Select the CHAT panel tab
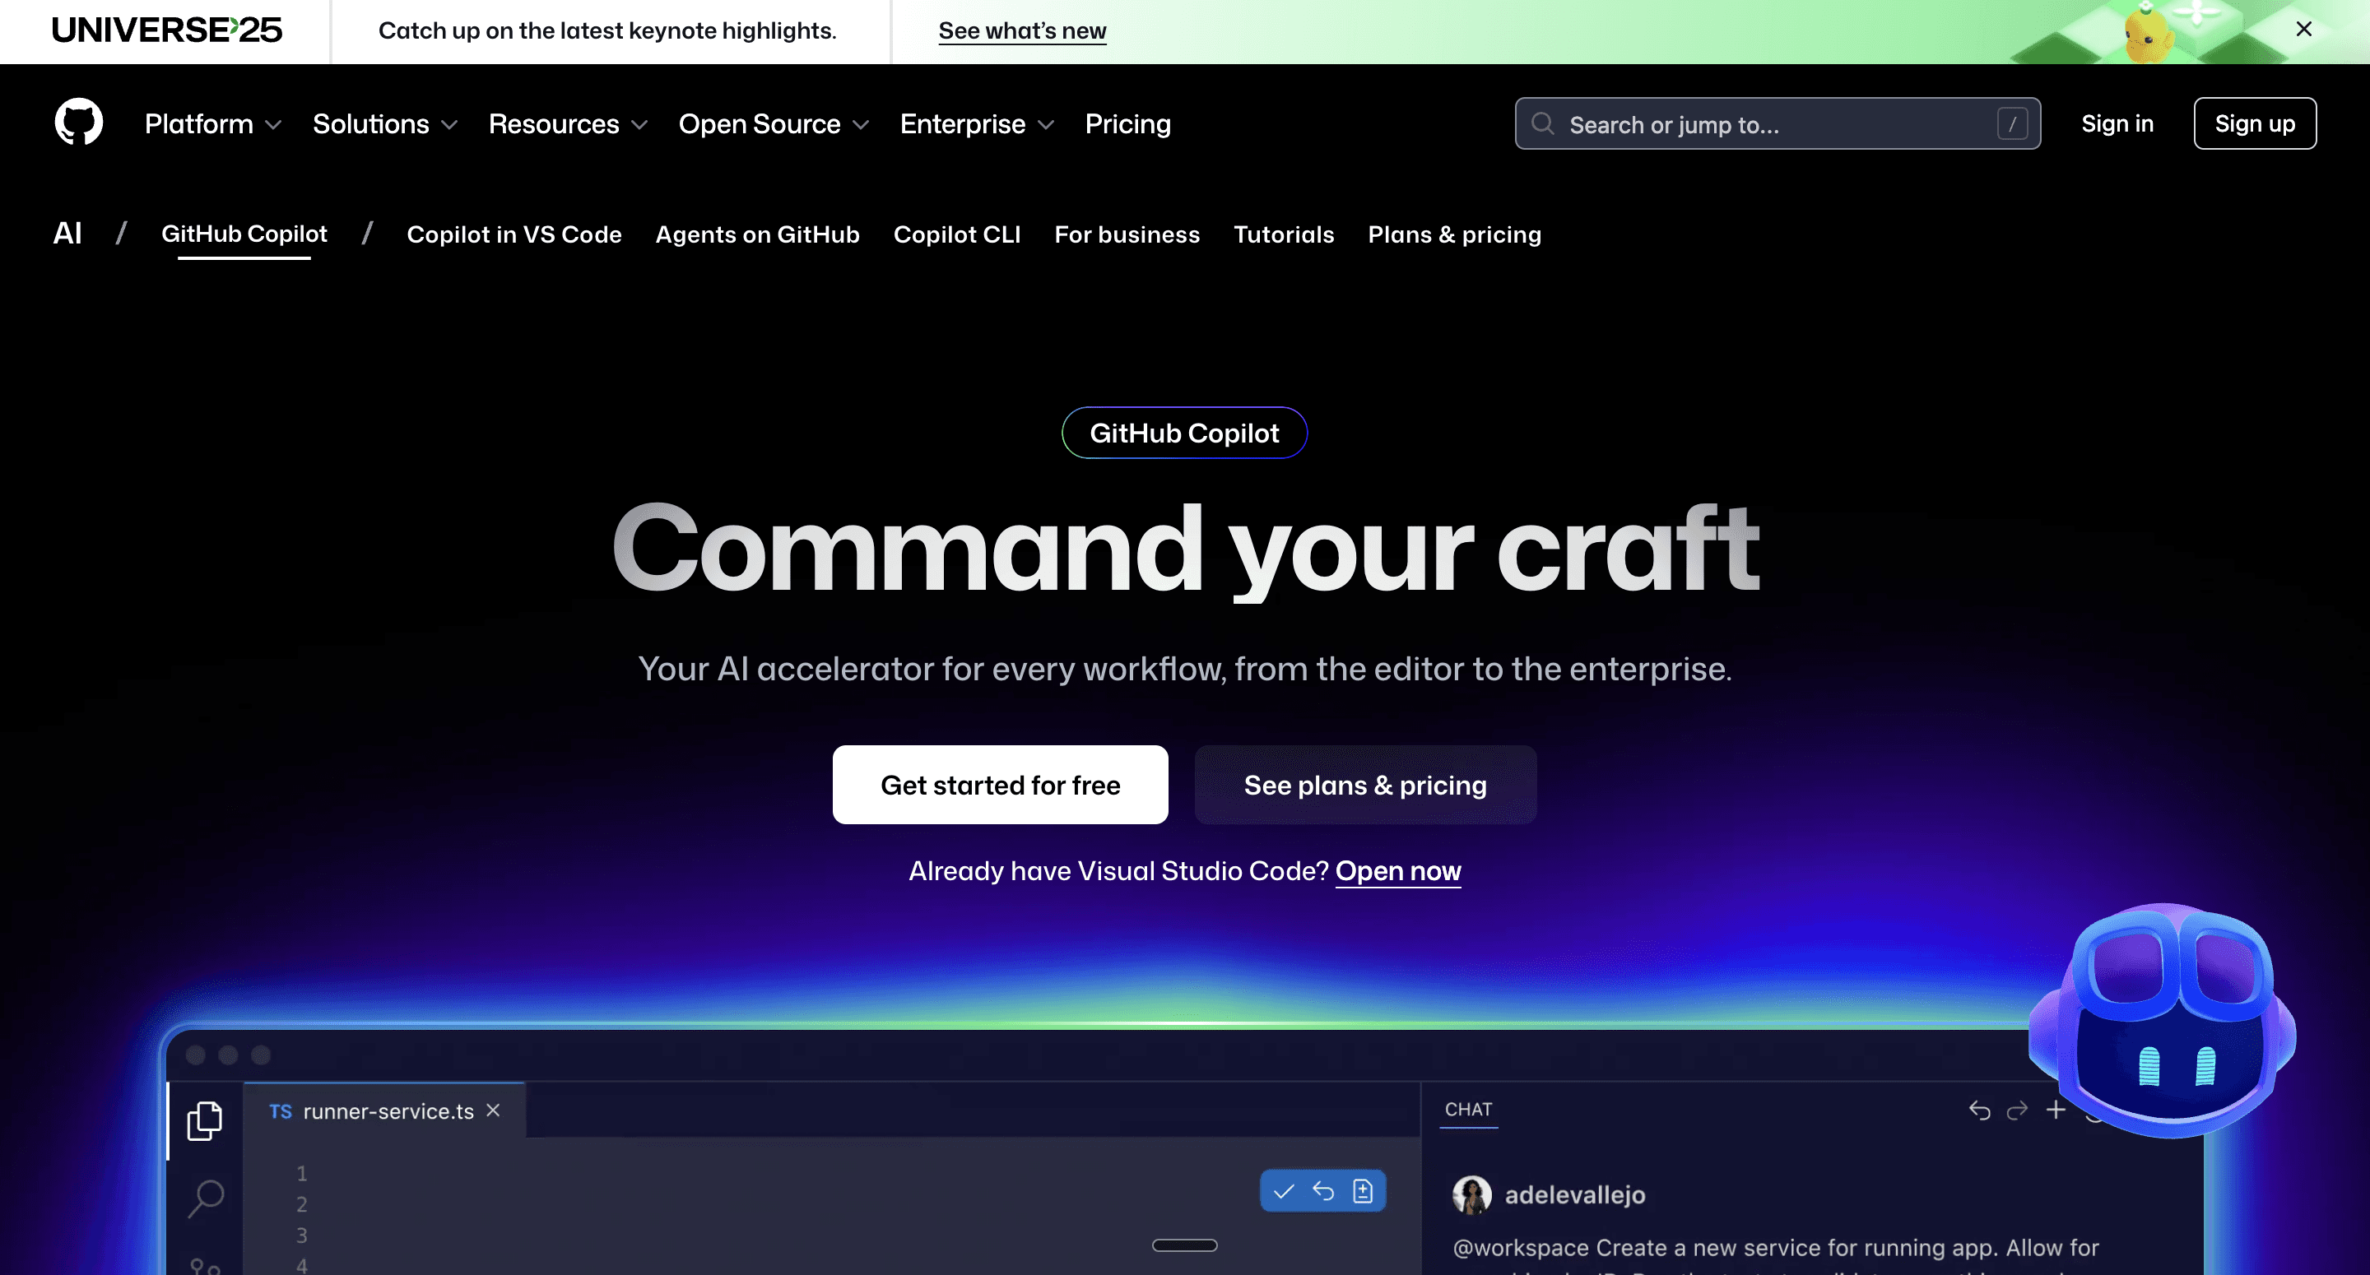 [1467, 1110]
